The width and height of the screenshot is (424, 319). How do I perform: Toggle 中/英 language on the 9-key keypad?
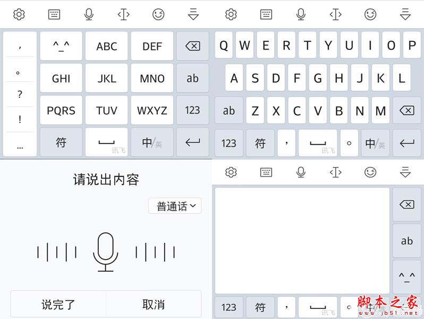click(x=151, y=142)
